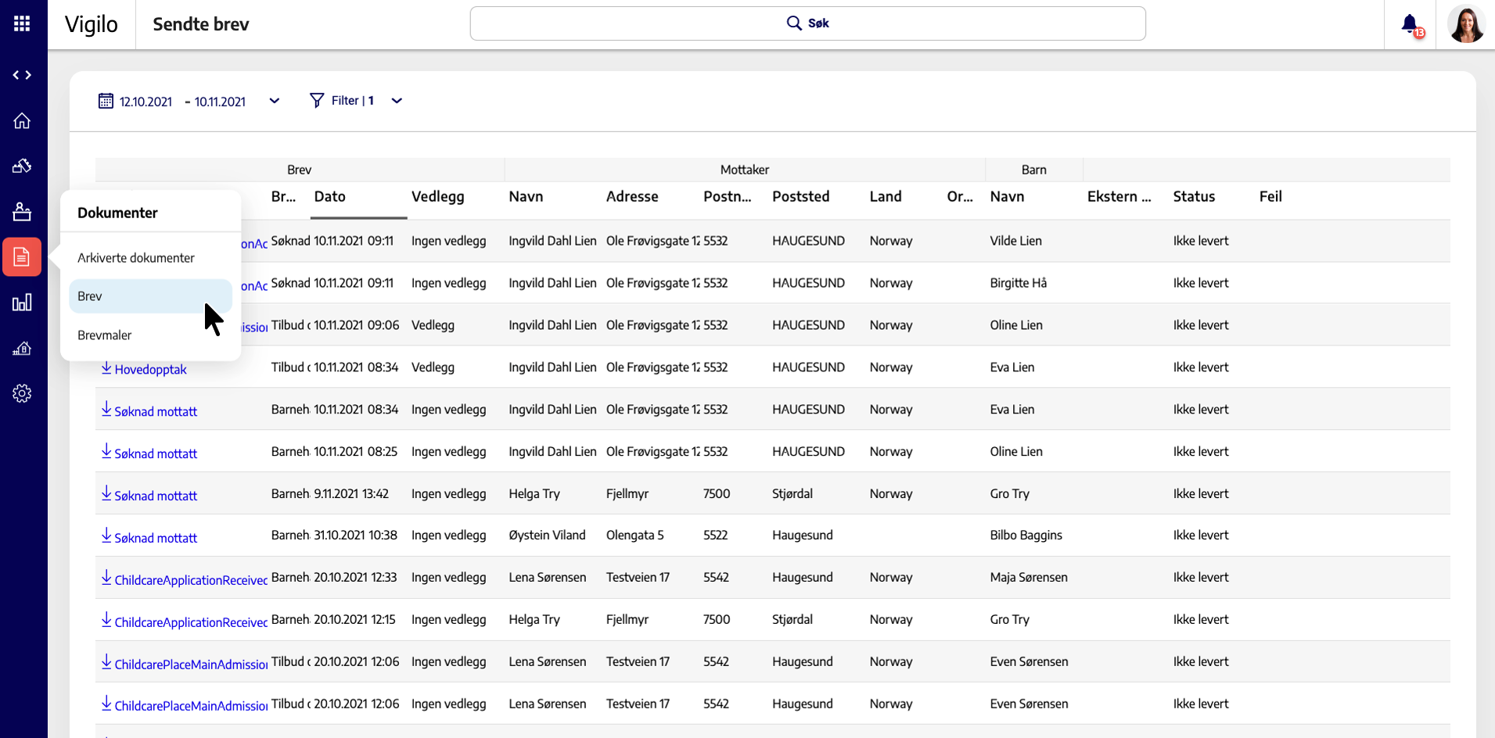Screen dimensions: 1495x738
Task: Go to Home via sidebar house icon
Action: (x=22, y=120)
